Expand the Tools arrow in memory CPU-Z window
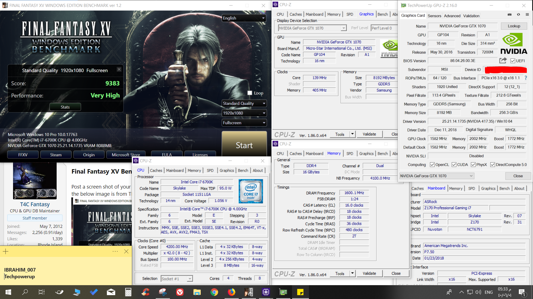Image resolution: width=533 pixels, height=299 pixels. pos(353,273)
